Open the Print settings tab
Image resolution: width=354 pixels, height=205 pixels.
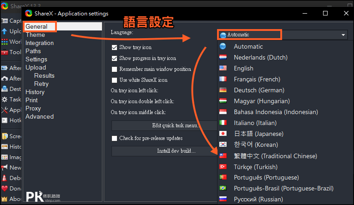point(31,100)
